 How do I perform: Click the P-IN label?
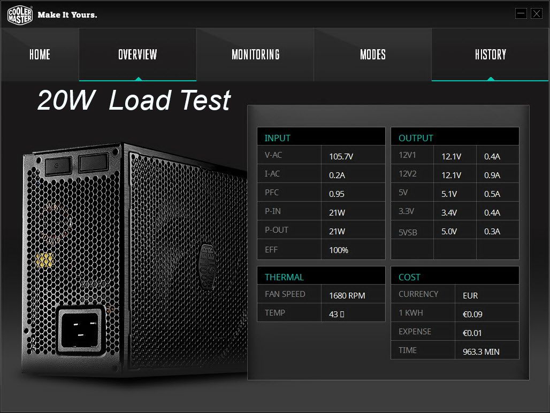(x=272, y=211)
